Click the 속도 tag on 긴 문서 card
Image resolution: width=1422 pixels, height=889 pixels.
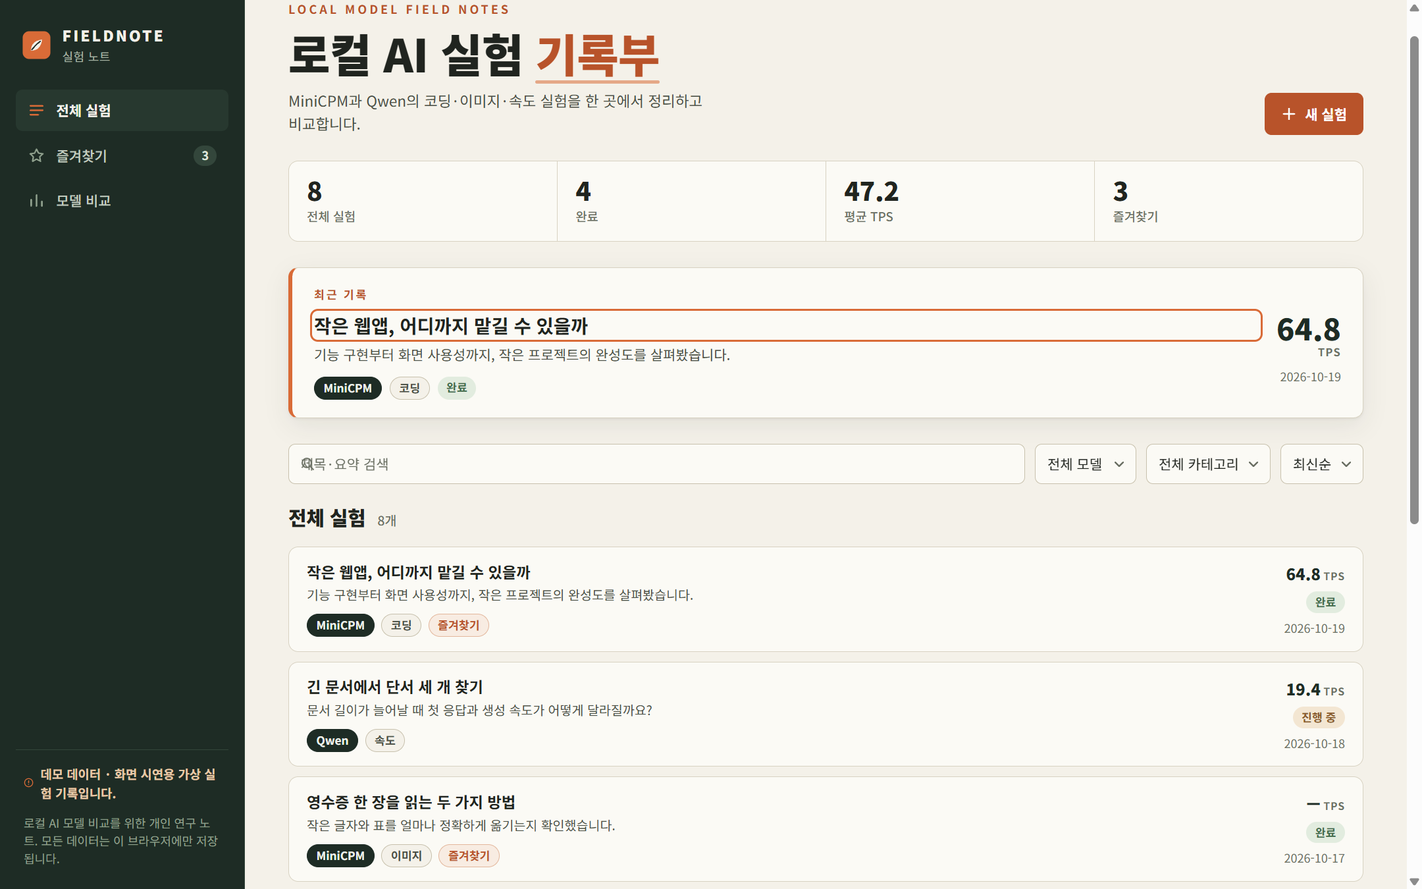click(x=385, y=740)
